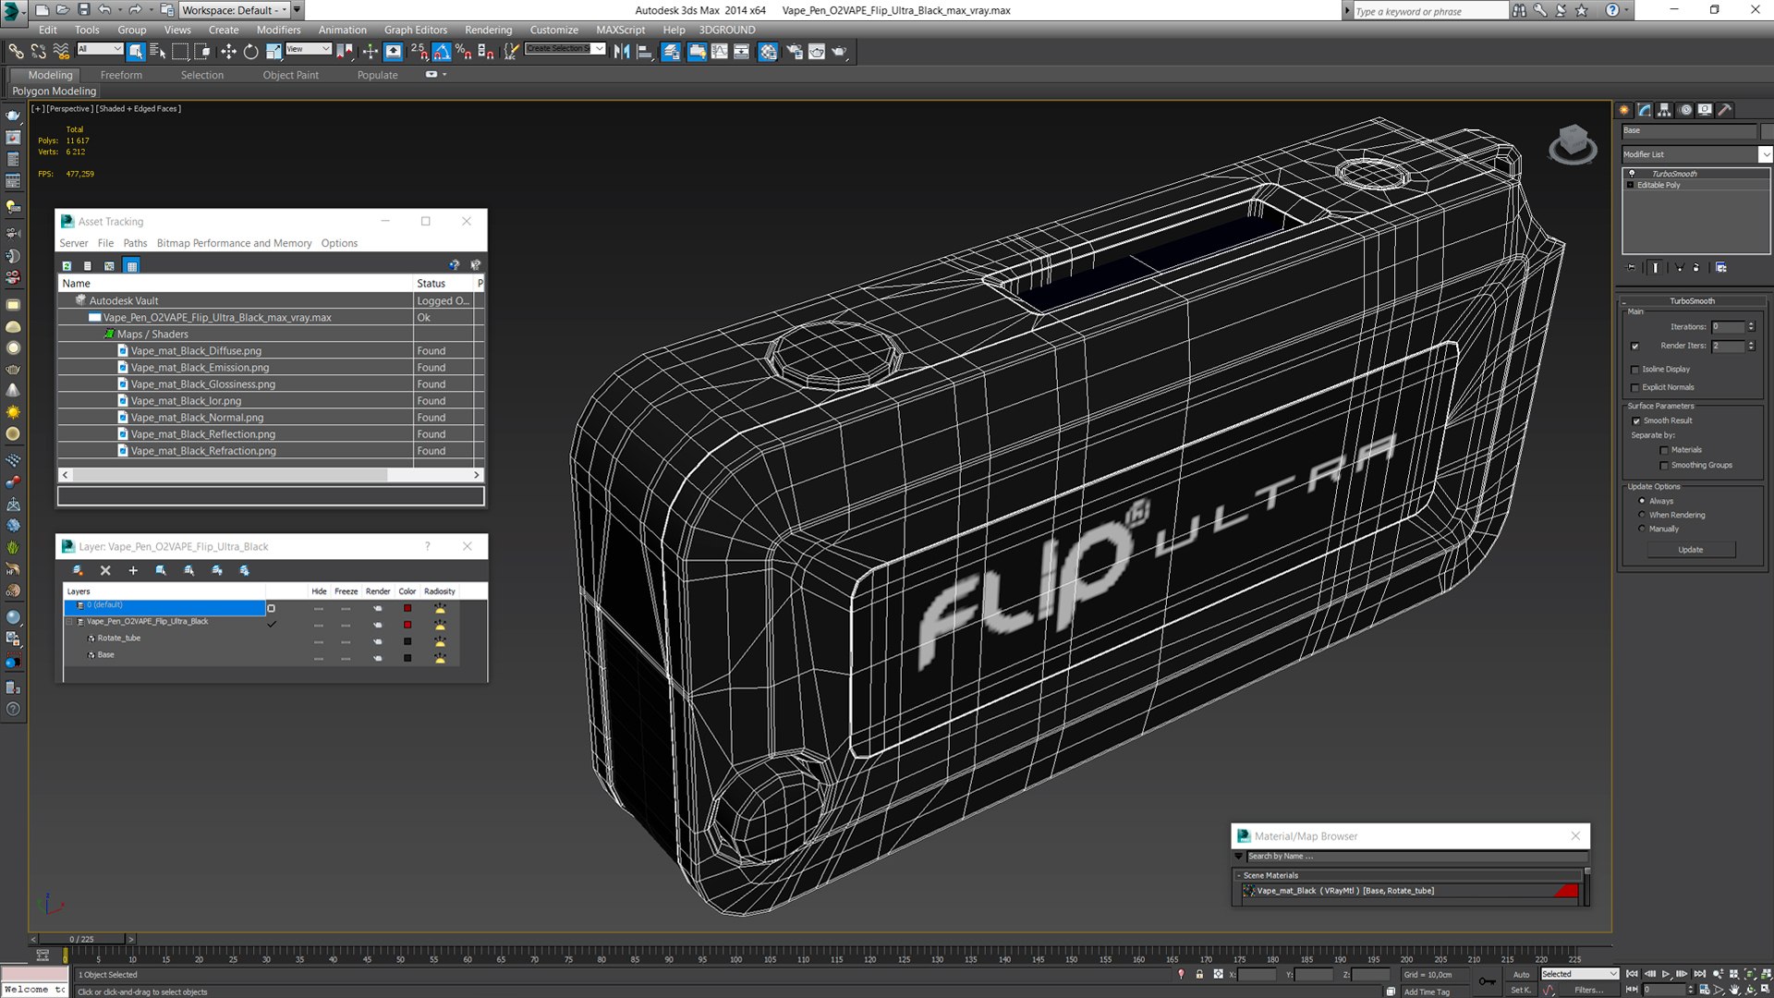
Task: Select the When Rendering radio option
Action: [x=1642, y=515]
